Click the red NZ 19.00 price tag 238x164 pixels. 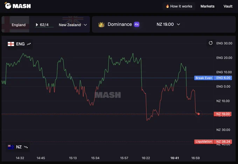click(223, 114)
